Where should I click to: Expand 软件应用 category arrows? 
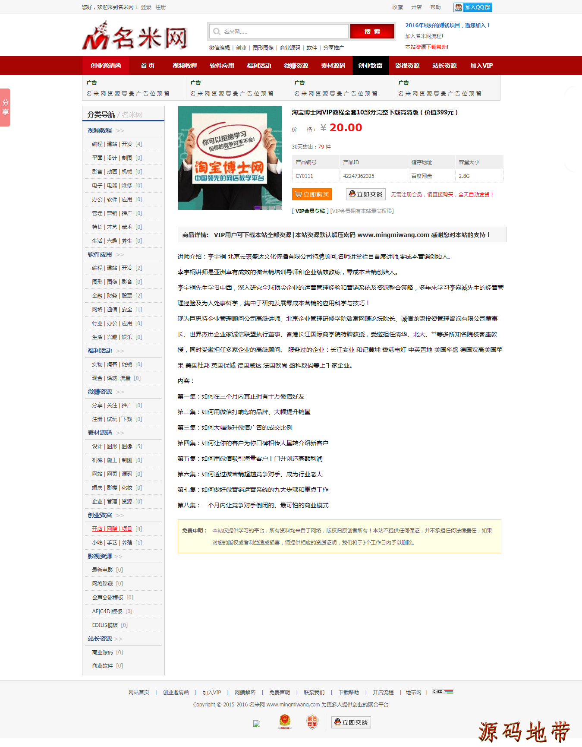click(x=120, y=255)
